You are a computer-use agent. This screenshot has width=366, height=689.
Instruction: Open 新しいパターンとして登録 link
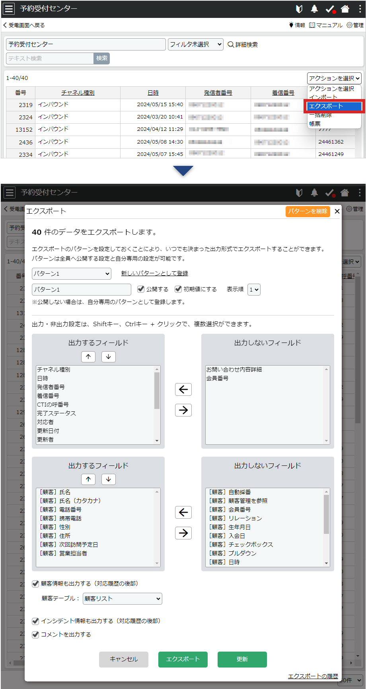(155, 273)
